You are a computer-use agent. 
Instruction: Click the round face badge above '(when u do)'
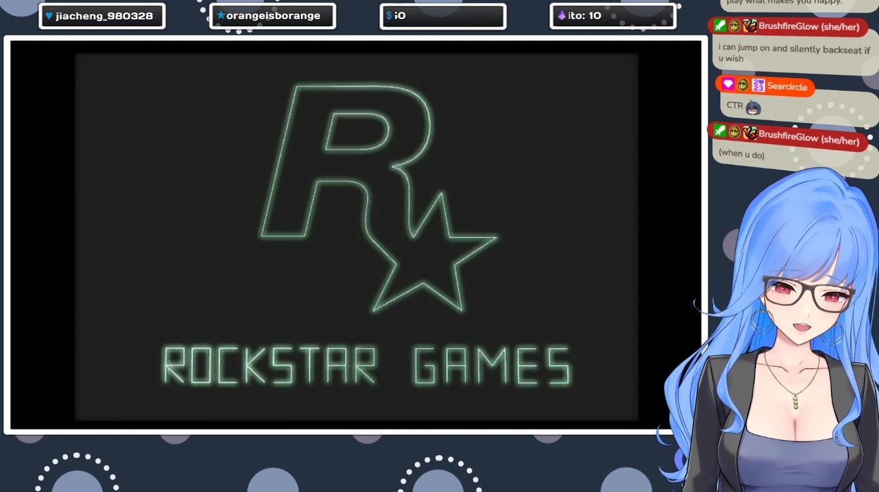pyautogui.click(x=735, y=132)
